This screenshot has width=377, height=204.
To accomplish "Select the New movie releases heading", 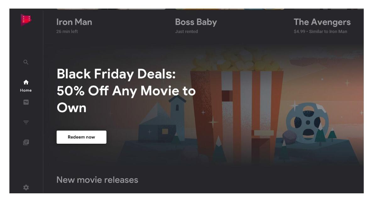I will tap(97, 180).
